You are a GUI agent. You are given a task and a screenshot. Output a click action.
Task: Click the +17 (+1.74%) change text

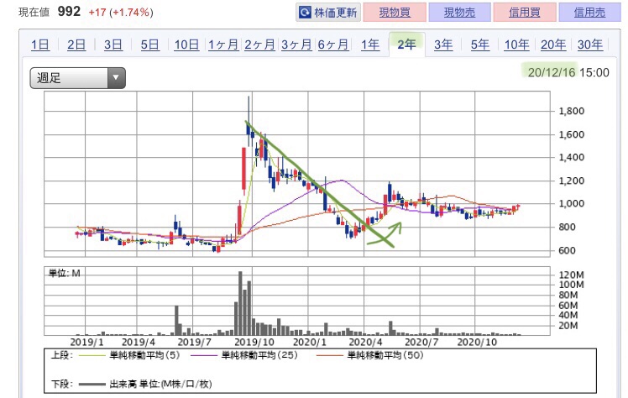(x=121, y=13)
